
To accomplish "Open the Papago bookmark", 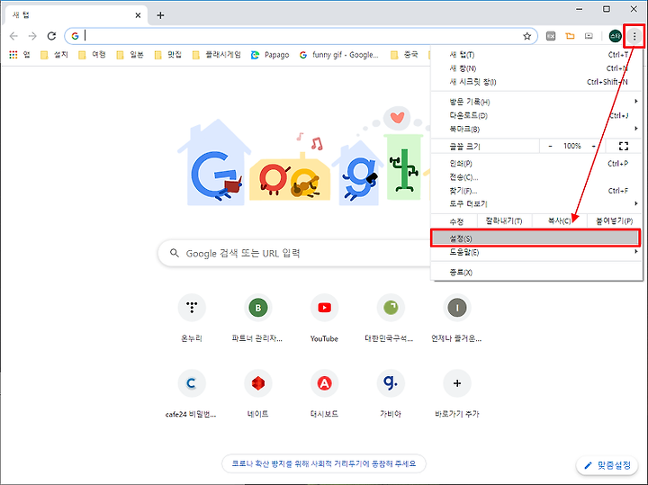I will pyautogui.click(x=270, y=55).
